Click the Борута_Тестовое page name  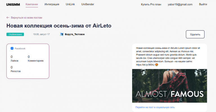tap(75, 34)
